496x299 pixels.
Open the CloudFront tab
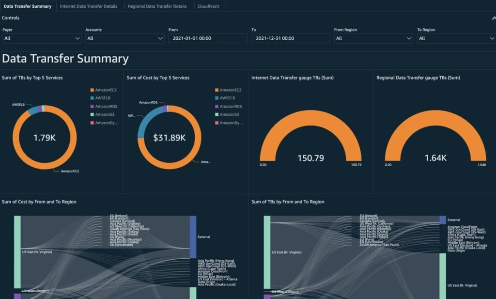[x=208, y=6]
